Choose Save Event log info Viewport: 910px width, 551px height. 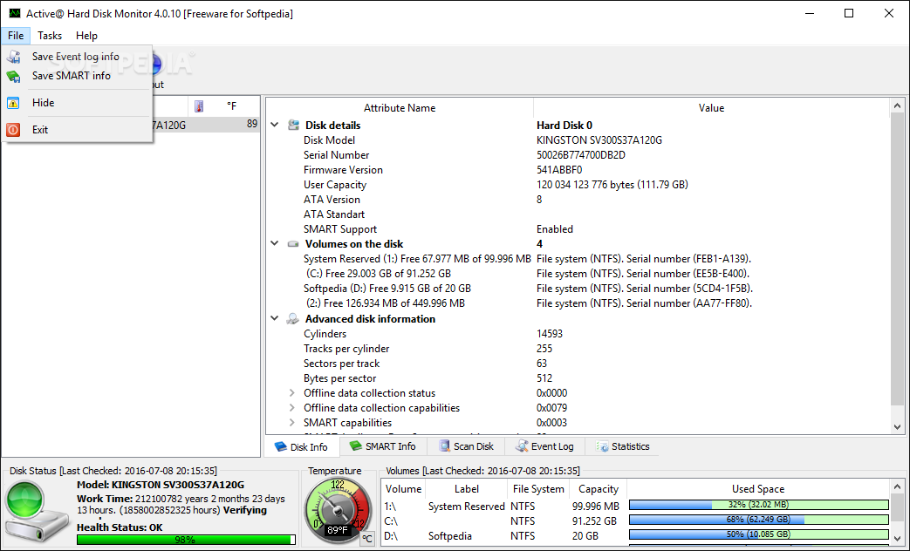[75, 57]
